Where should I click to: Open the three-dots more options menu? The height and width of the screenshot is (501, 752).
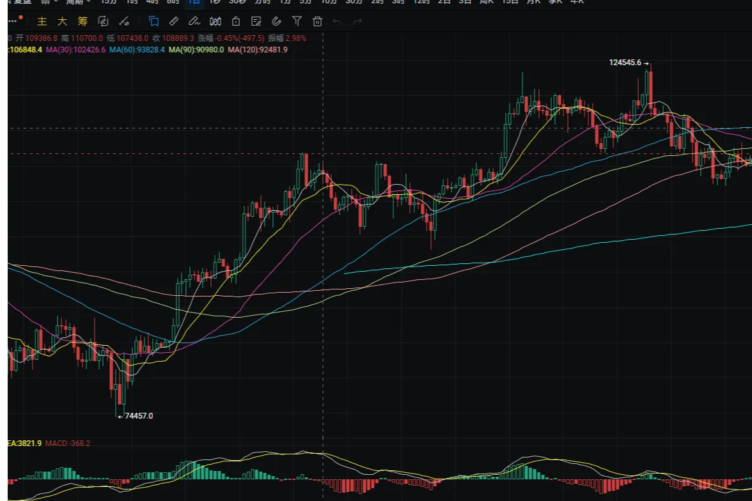(13, 20)
